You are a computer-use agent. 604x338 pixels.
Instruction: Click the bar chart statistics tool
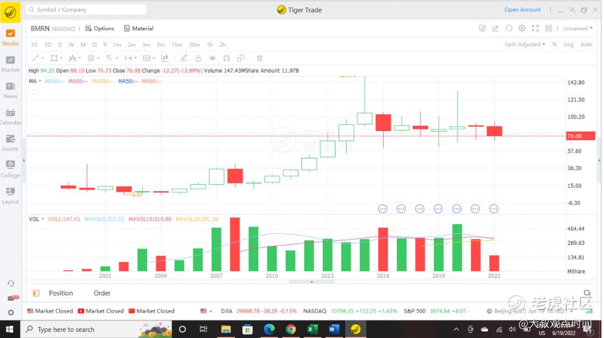click(x=165, y=58)
